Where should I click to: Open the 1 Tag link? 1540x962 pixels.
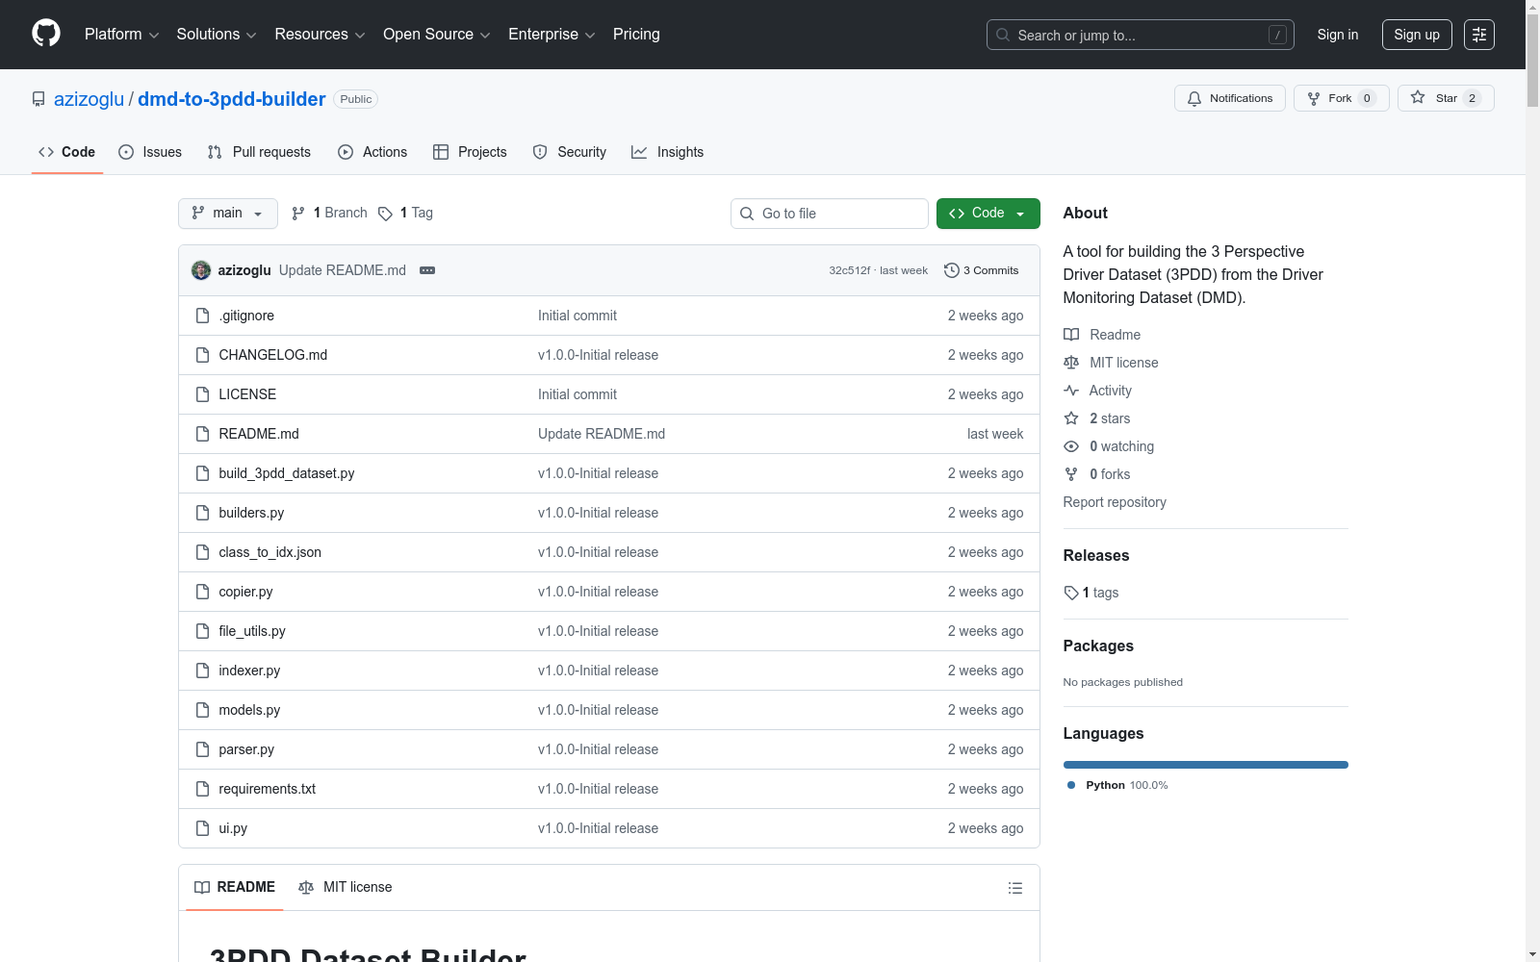point(406,214)
